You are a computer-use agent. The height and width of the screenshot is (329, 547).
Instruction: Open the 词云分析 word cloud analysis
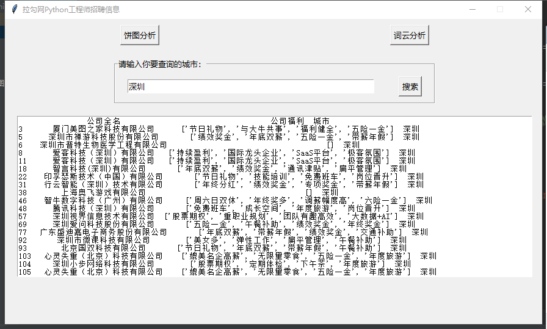click(409, 35)
